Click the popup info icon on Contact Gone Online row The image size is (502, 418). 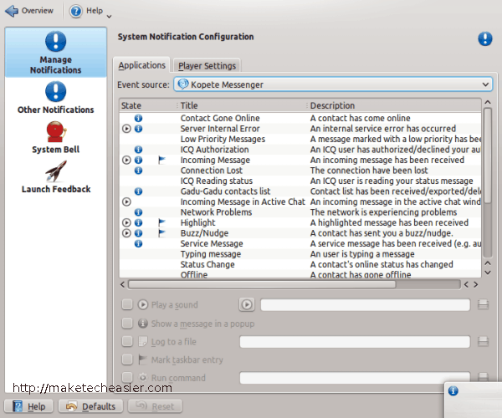pyautogui.click(x=138, y=118)
